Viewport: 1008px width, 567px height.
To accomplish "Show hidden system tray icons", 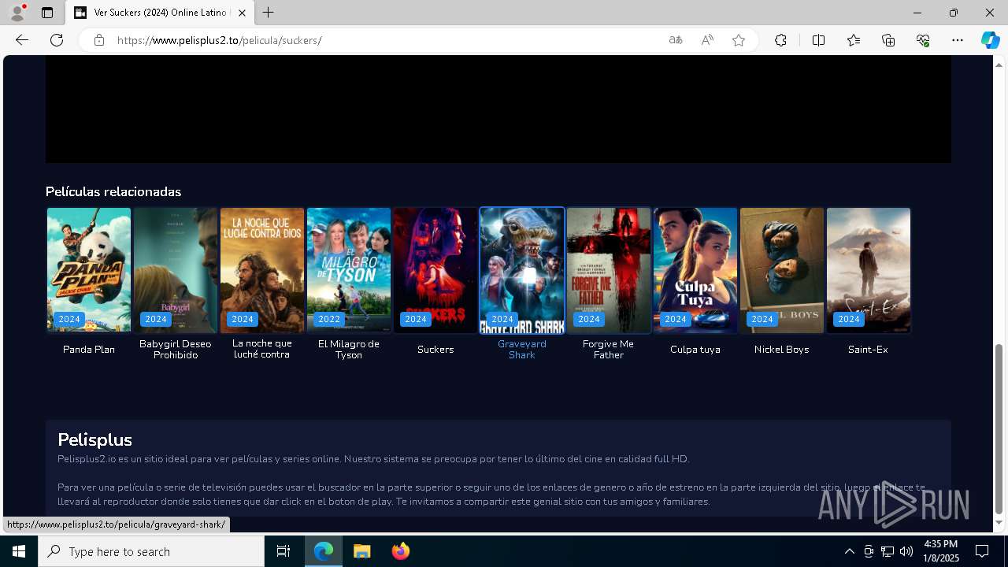I will pos(849,551).
